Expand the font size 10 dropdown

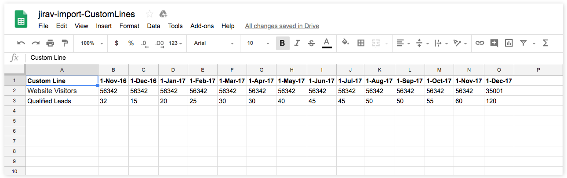coord(258,43)
